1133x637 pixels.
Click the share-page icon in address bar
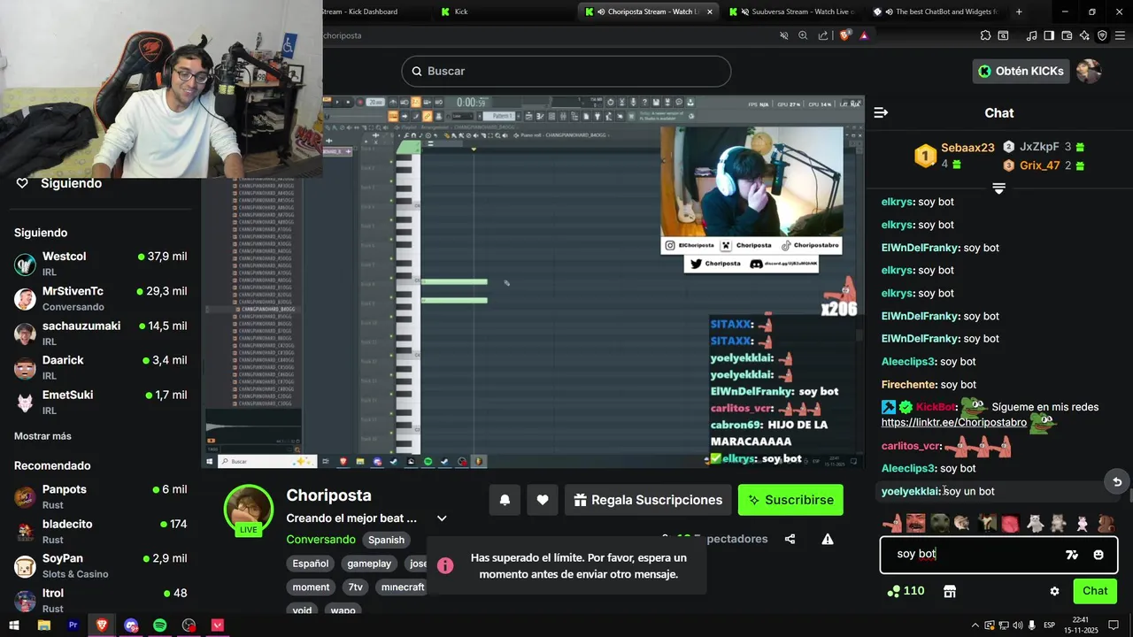coord(824,35)
